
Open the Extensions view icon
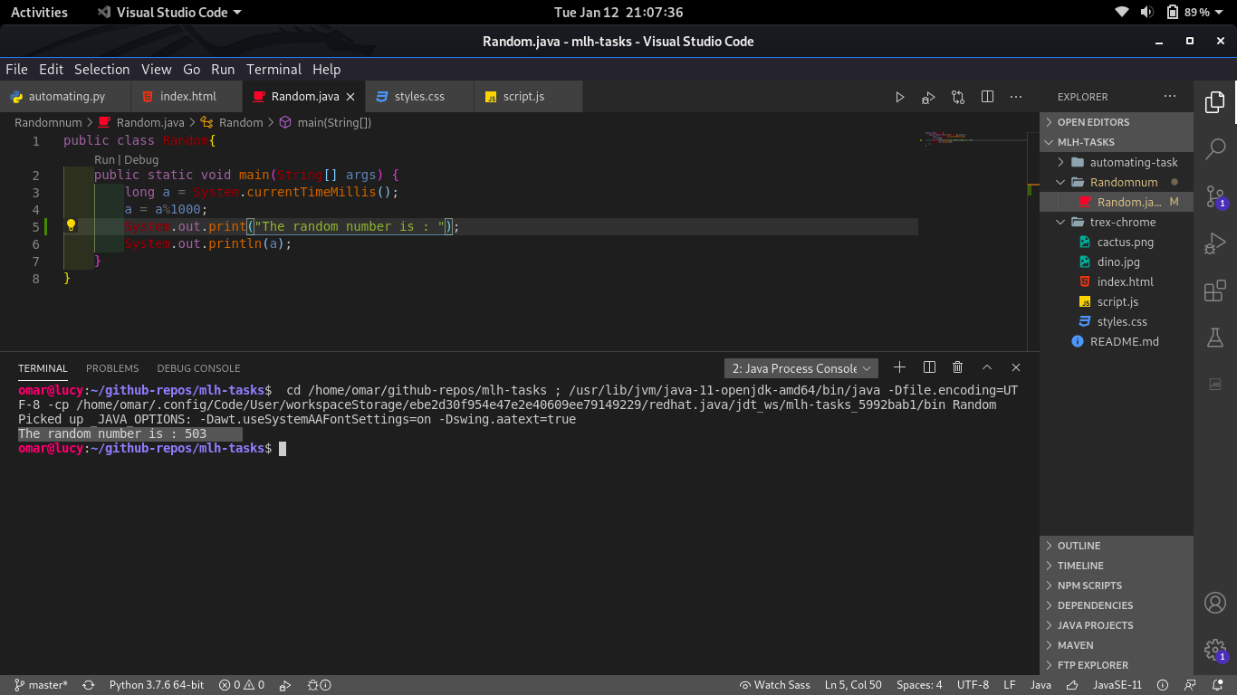[x=1214, y=291]
